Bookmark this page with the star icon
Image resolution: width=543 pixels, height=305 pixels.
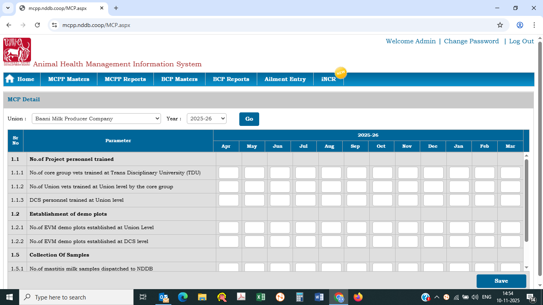[x=500, y=25]
